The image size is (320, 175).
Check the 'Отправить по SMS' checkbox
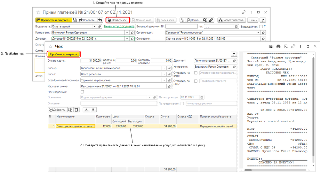tap(196, 81)
